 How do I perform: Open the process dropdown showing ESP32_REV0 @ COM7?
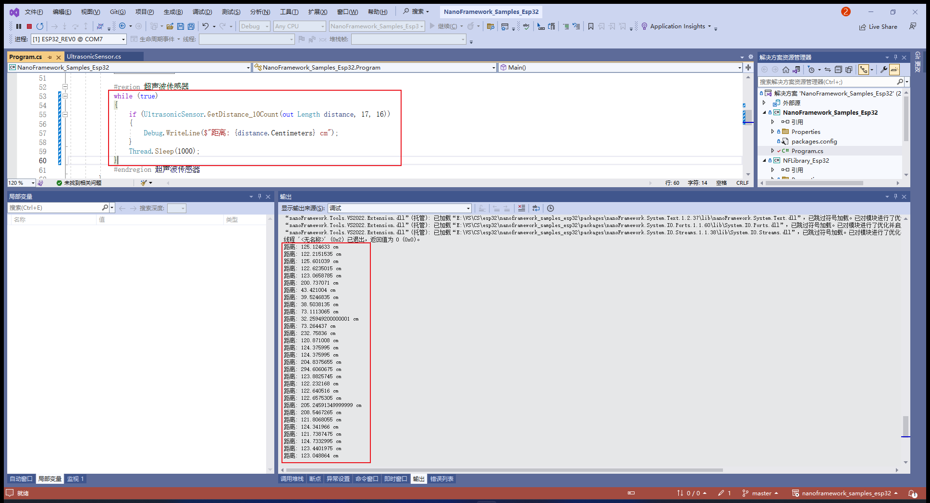[79, 39]
